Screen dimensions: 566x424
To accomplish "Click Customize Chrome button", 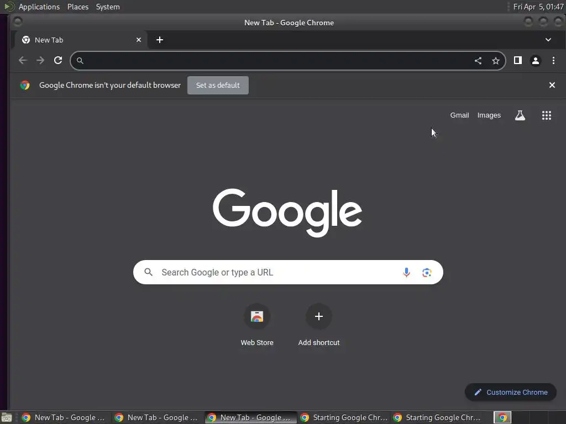I will point(510,393).
